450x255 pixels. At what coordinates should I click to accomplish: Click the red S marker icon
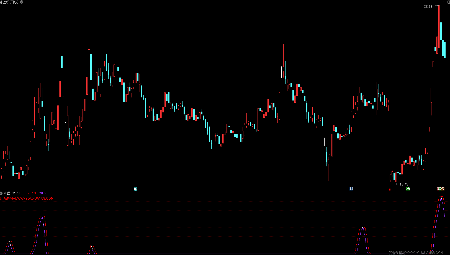[390, 189]
